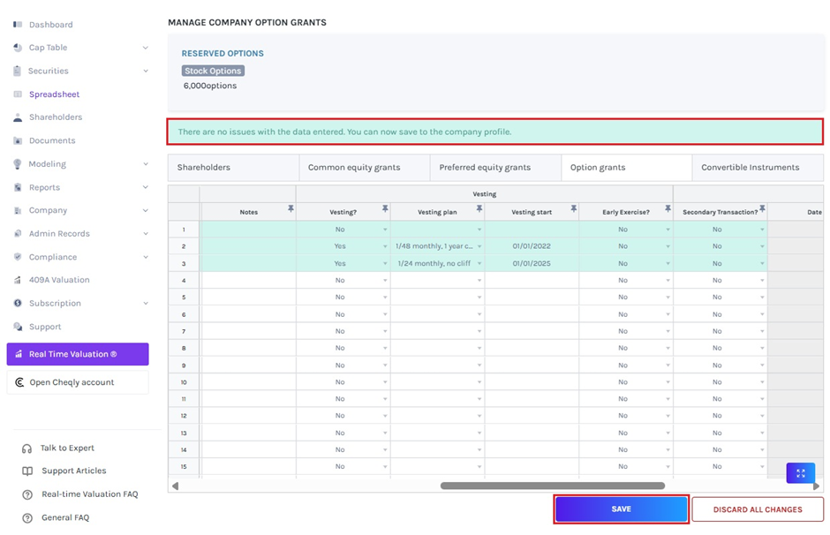
Task: Click the Documents icon in sidebar
Action: pos(18,141)
